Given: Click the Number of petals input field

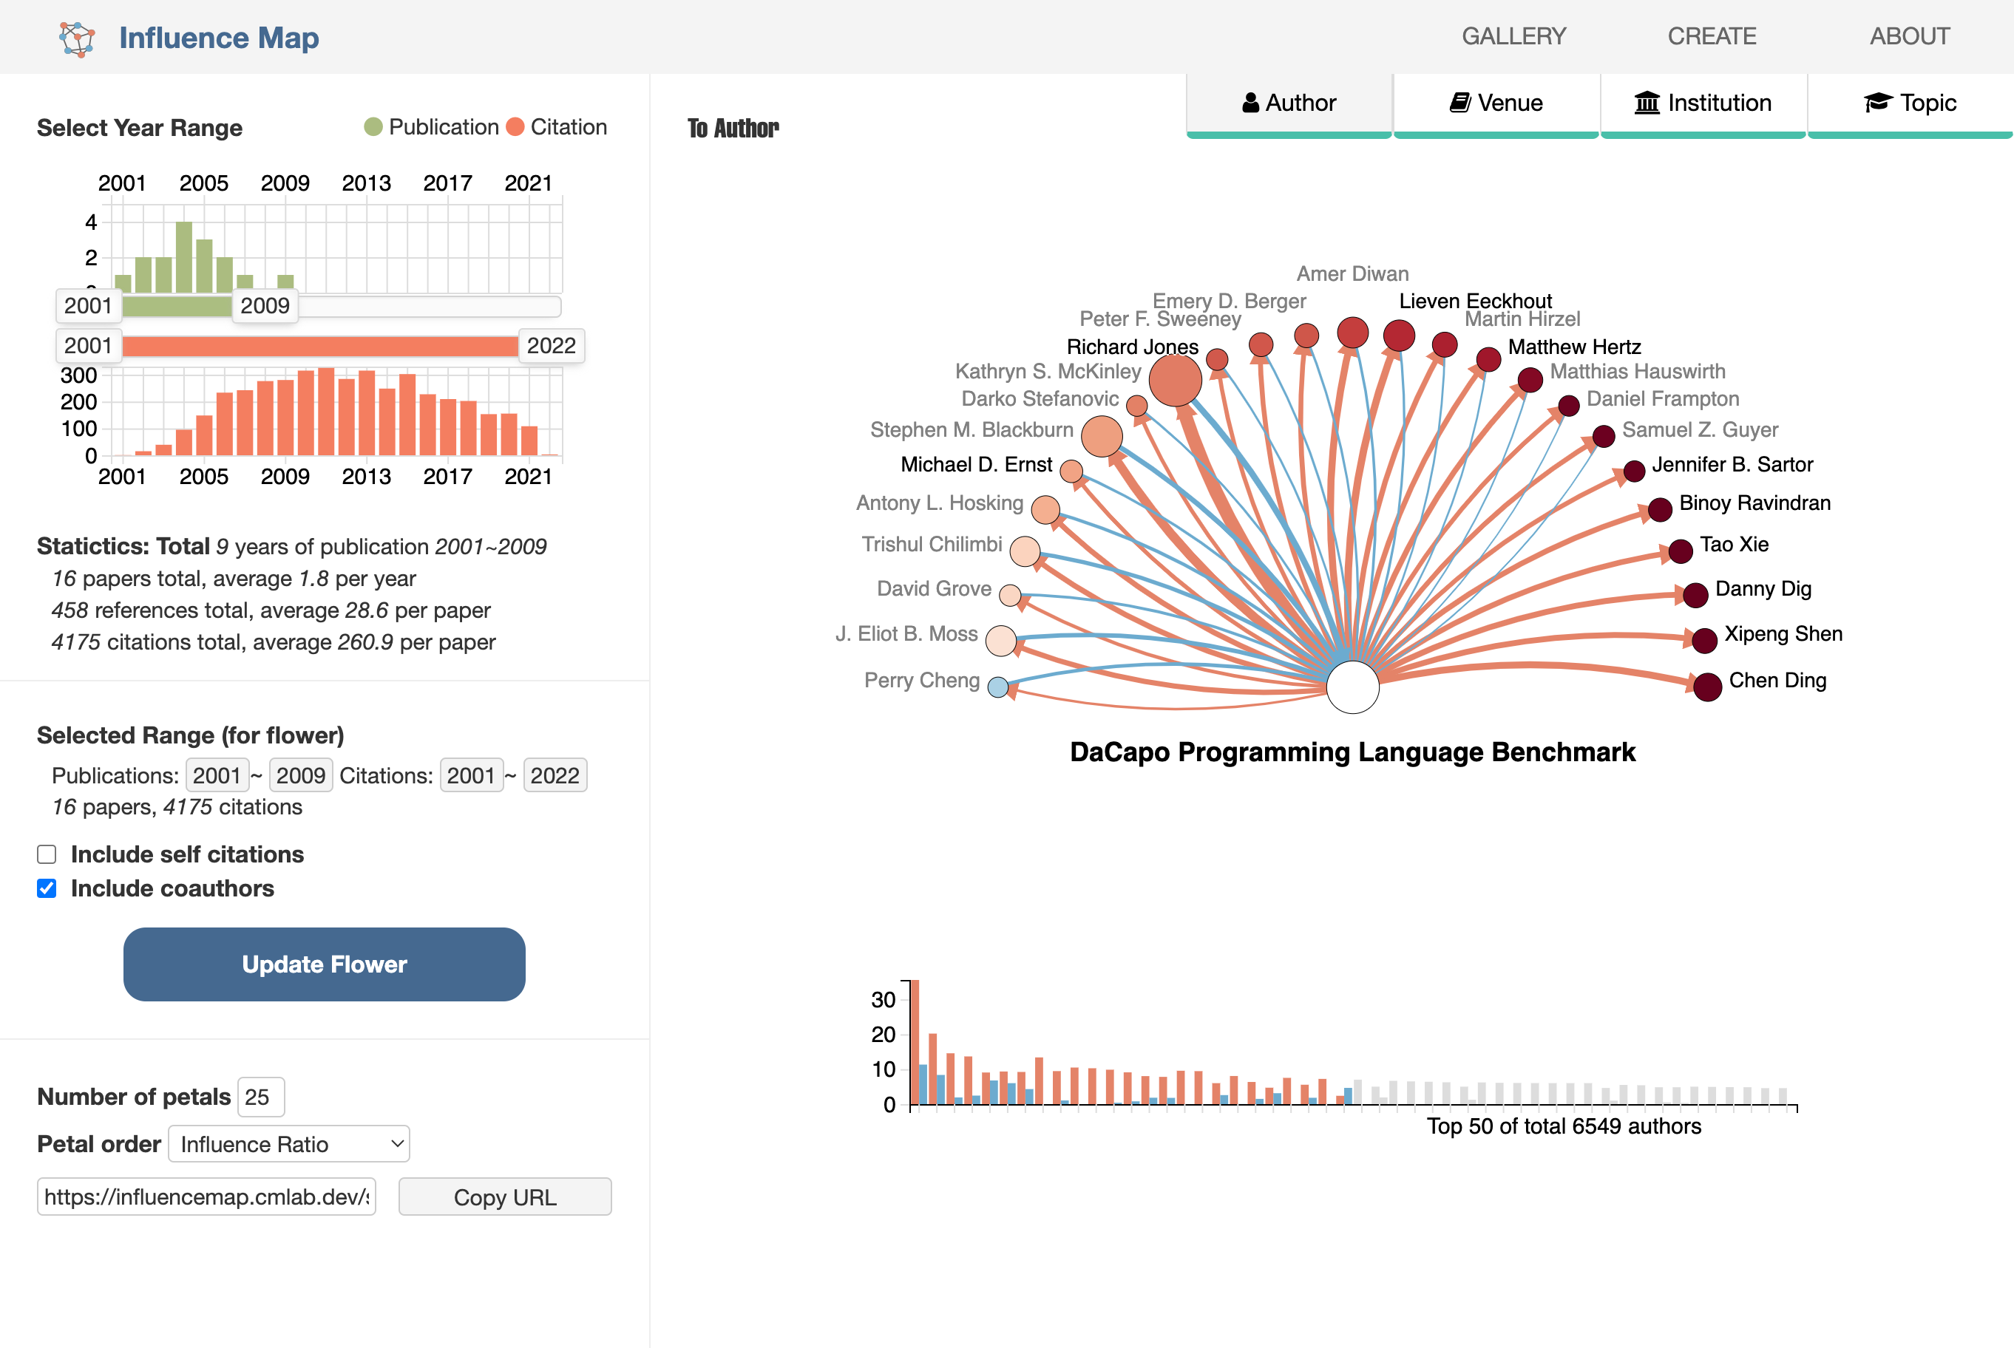Looking at the screenshot, I should point(260,1097).
